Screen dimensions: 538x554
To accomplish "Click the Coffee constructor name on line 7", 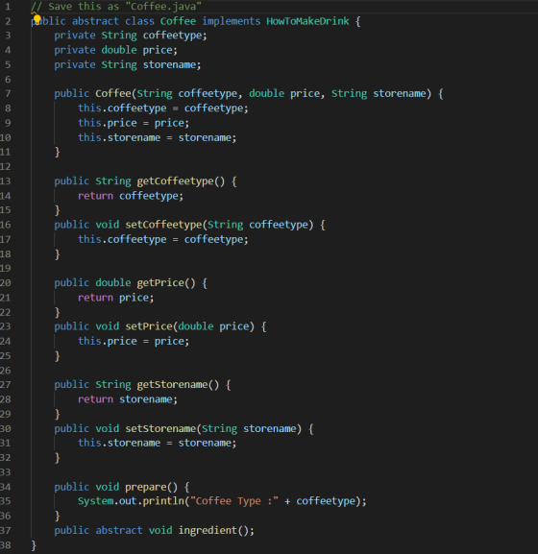I will (x=113, y=94).
